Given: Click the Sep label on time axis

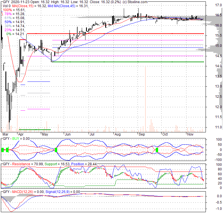Looking at the screenshot, I should pos(142,134).
